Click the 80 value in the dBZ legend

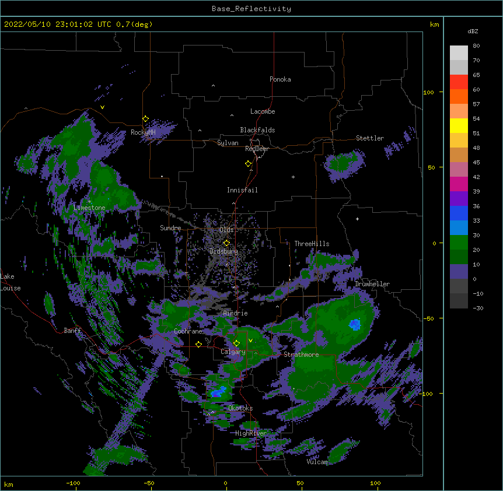(x=476, y=46)
